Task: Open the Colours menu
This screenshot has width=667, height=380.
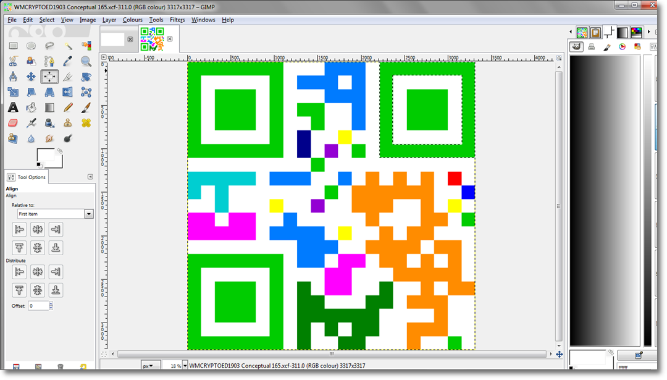Action: [x=133, y=20]
